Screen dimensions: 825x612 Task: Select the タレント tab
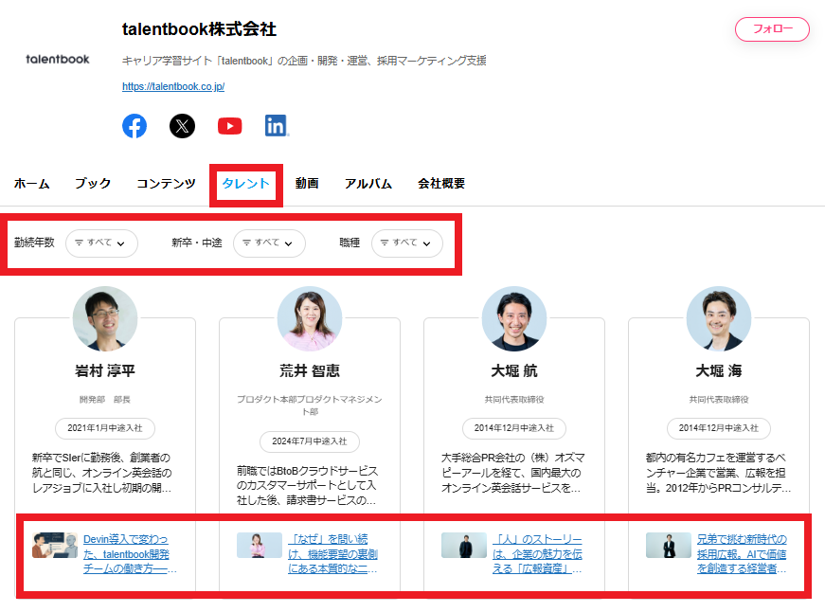point(245,184)
